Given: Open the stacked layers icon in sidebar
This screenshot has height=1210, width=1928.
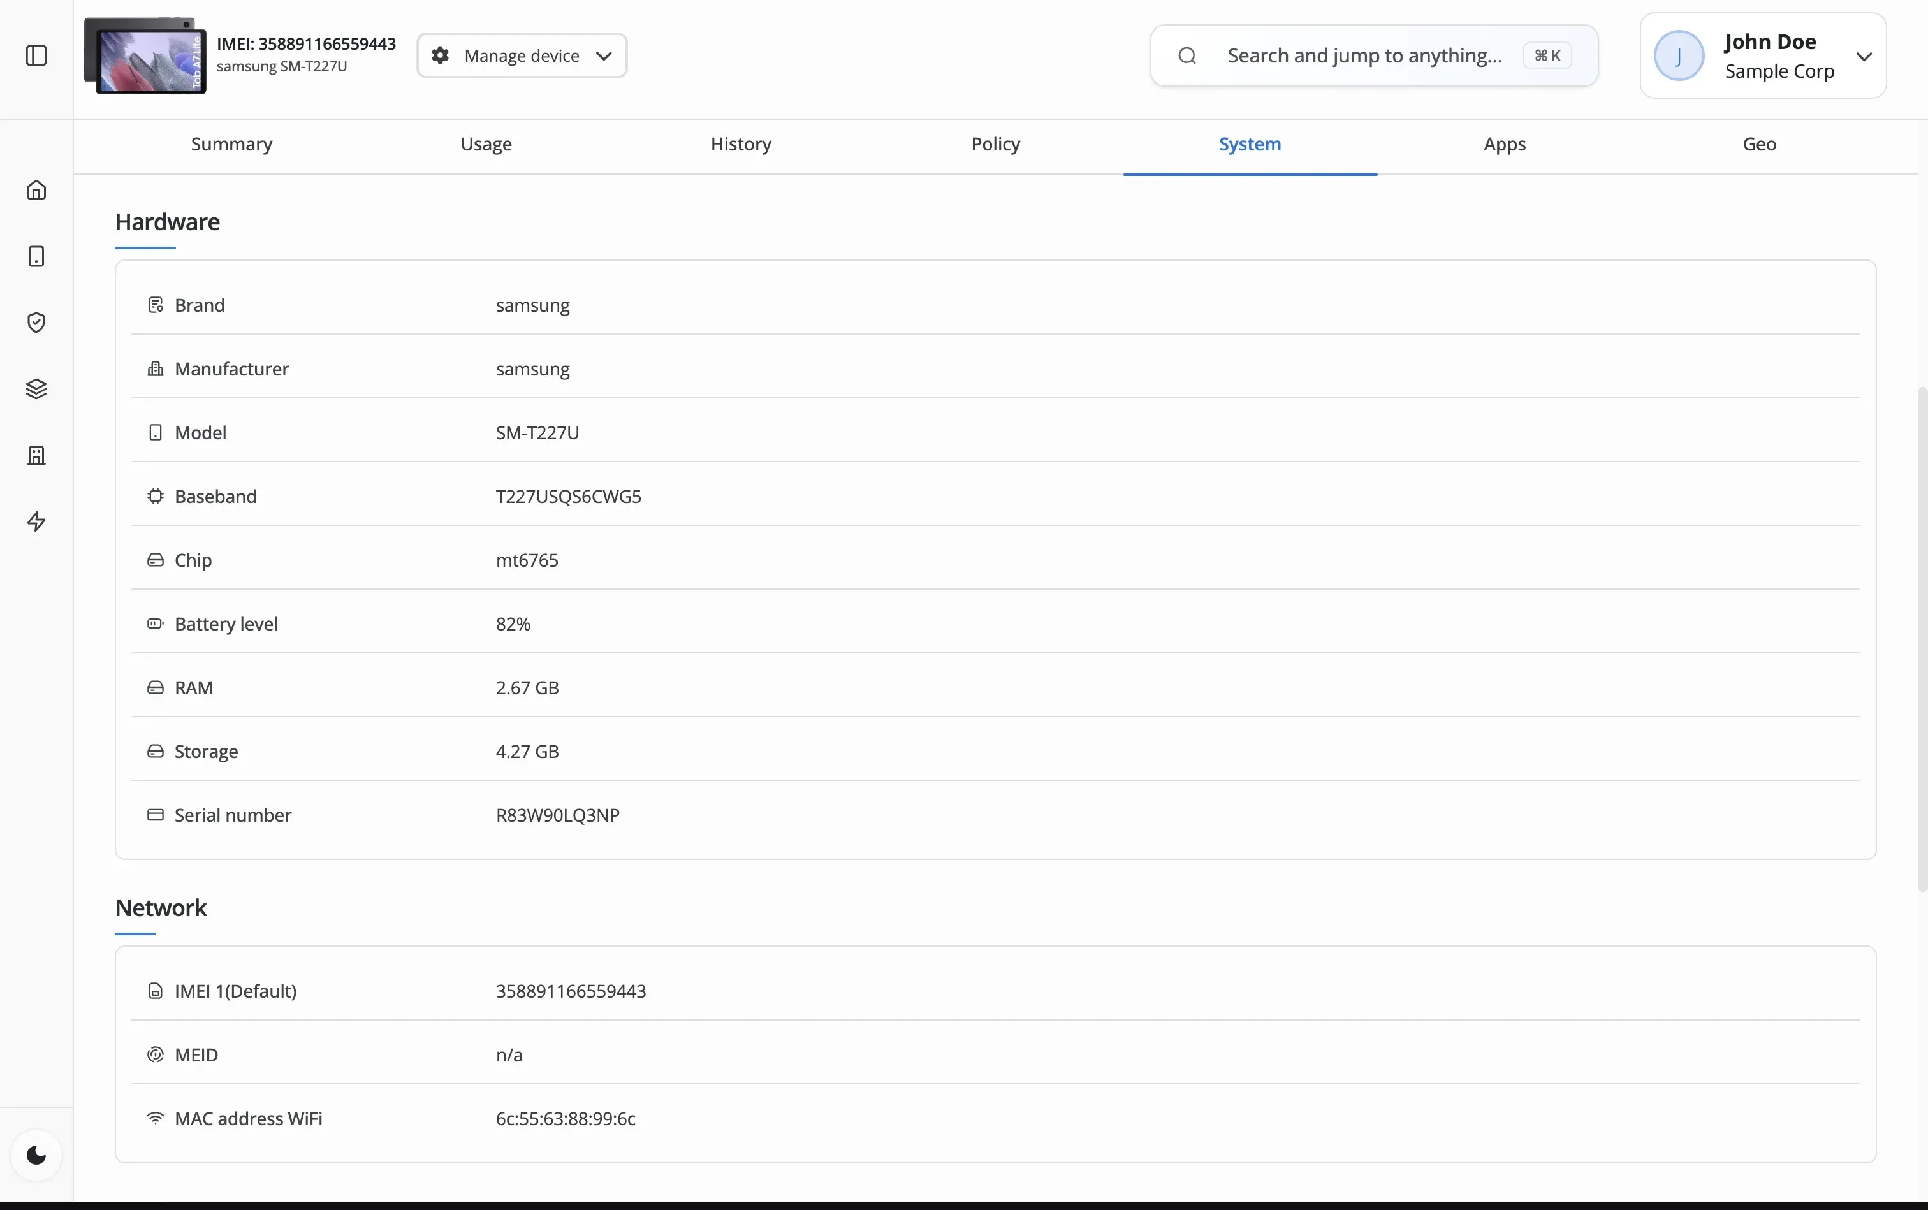Looking at the screenshot, I should pyautogui.click(x=36, y=389).
